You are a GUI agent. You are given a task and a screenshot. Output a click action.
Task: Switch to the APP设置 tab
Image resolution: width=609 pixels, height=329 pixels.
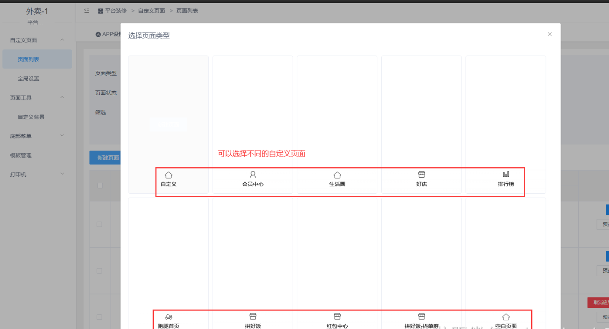(x=108, y=34)
